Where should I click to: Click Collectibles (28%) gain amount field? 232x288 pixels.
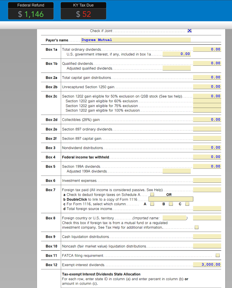pyautogui.click(x=207, y=119)
